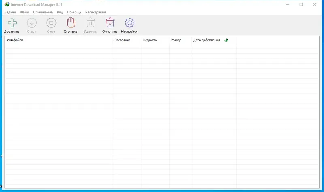Open the Регистрация menu
The height and width of the screenshot is (192, 324).
click(x=96, y=12)
